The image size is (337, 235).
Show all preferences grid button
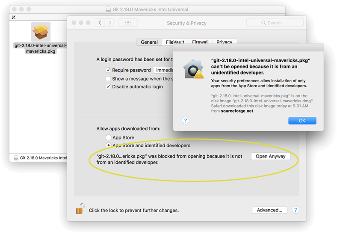(128, 23)
